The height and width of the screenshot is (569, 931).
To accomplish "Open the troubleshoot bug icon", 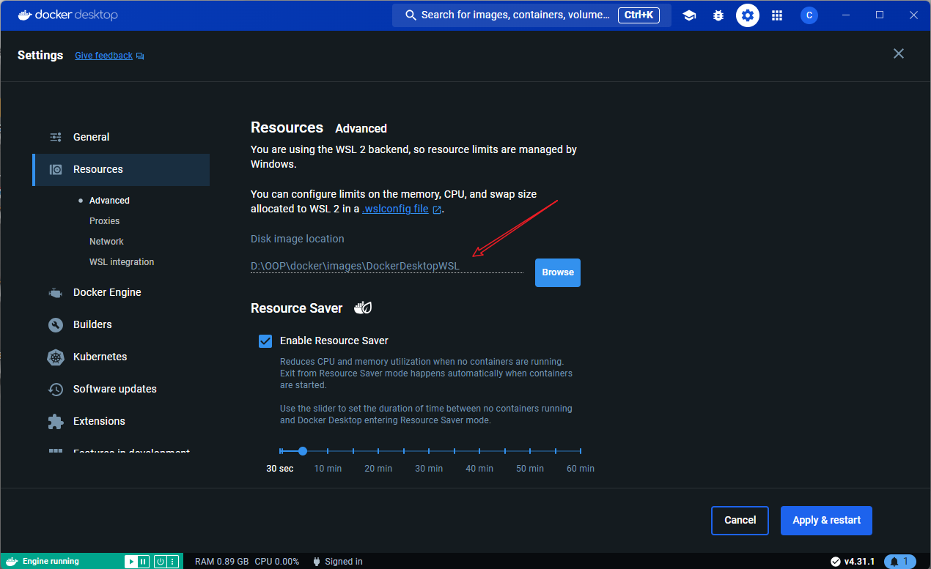I will 718,15.
